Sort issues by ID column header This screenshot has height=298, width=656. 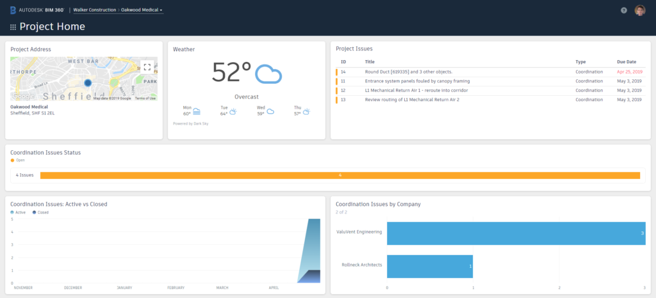343,62
